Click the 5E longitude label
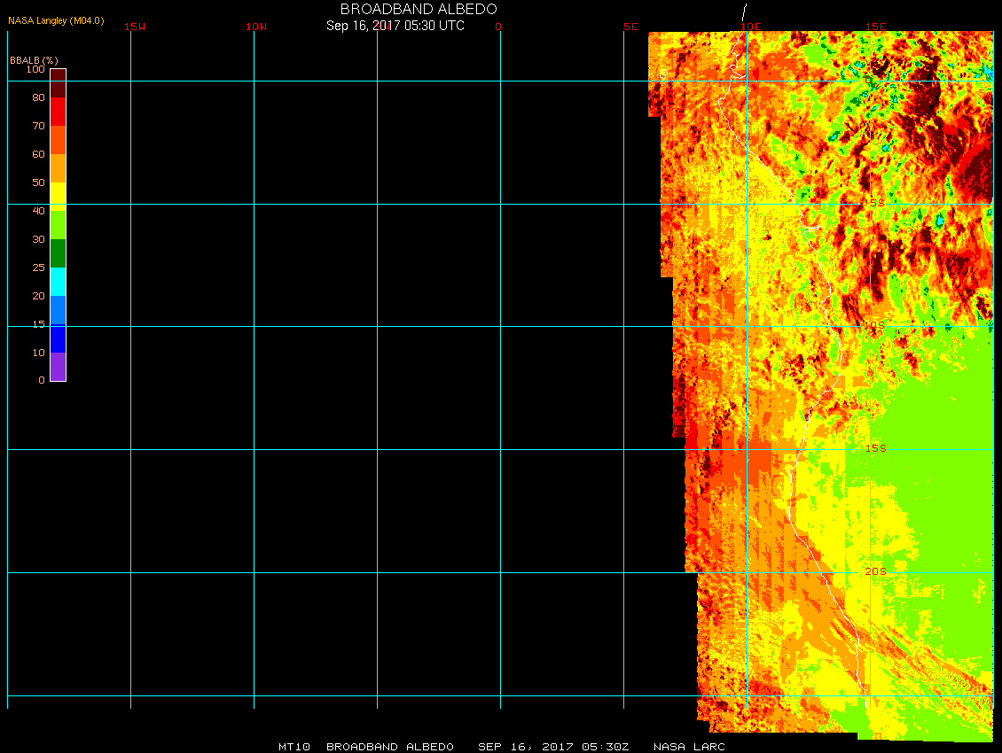This screenshot has width=1002, height=753. point(630,27)
